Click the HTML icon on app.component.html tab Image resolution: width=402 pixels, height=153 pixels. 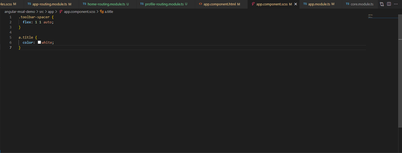pyautogui.click(x=200, y=4)
